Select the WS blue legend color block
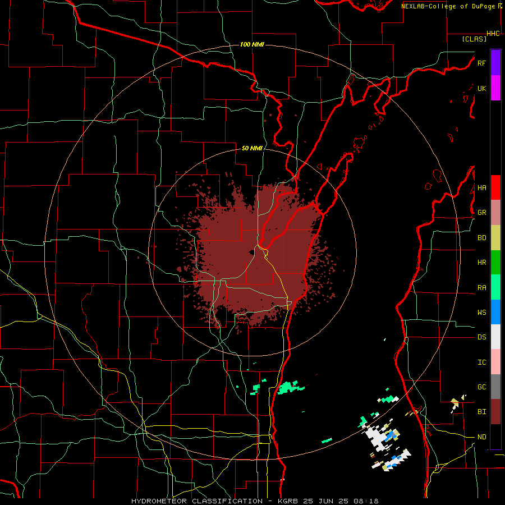Image resolution: width=505 pixels, height=505 pixels. 495,312
